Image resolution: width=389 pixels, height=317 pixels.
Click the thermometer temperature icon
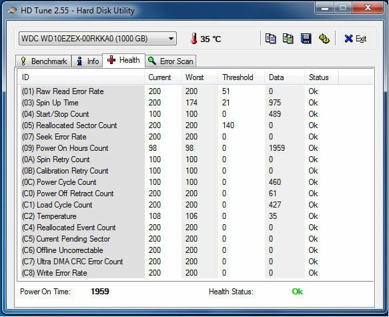193,39
